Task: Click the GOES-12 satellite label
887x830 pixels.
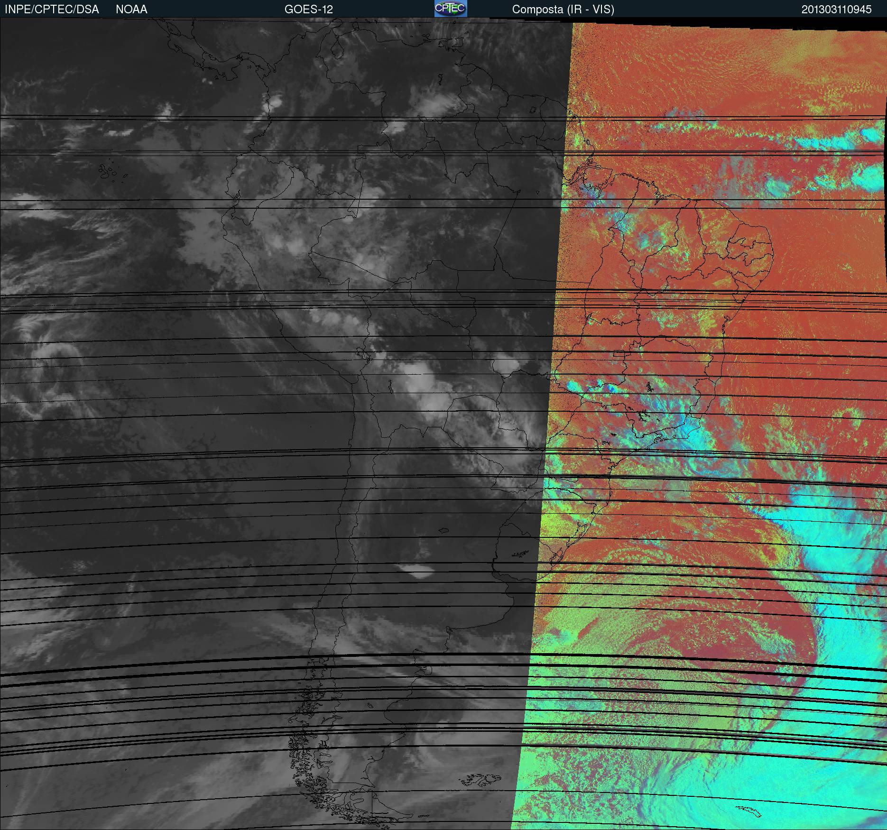Action: coord(309,9)
